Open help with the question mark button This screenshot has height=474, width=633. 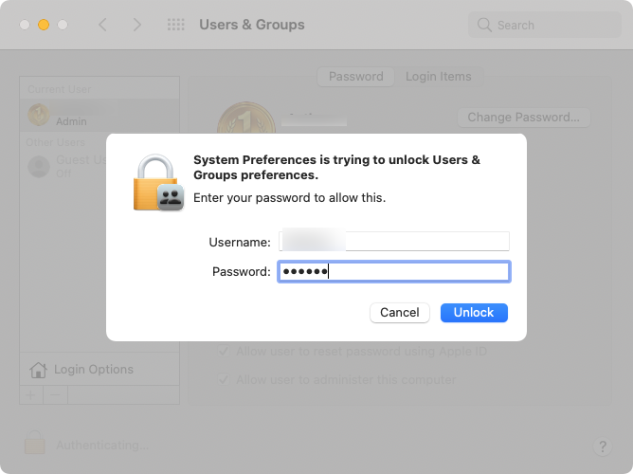[x=603, y=447]
